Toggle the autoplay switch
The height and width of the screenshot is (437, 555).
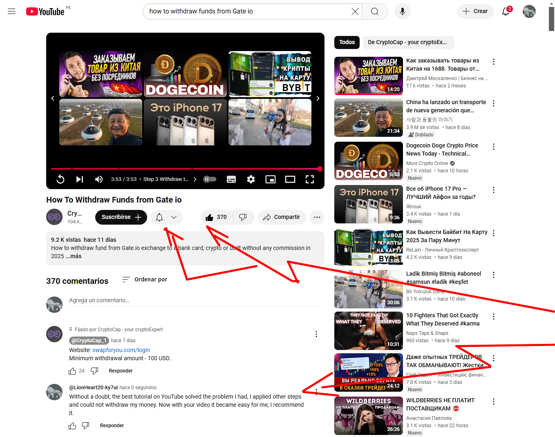(210, 179)
